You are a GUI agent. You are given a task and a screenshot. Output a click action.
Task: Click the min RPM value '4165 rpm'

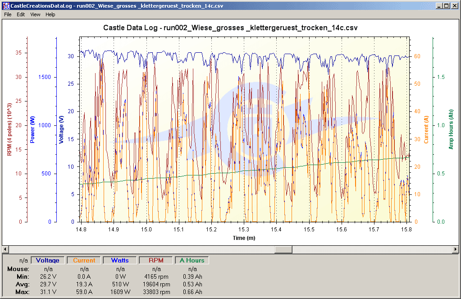coord(156,276)
